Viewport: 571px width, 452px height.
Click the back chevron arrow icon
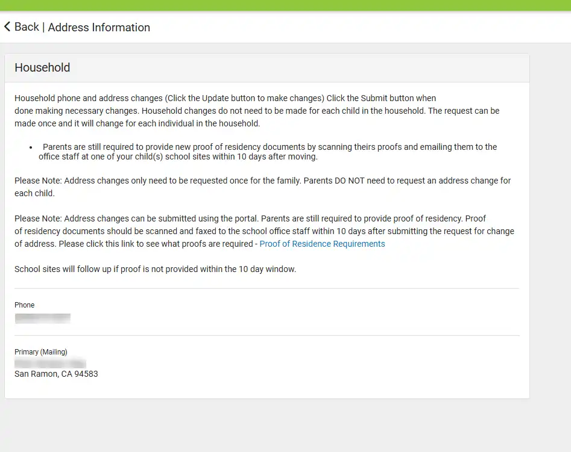pos(7,26)
